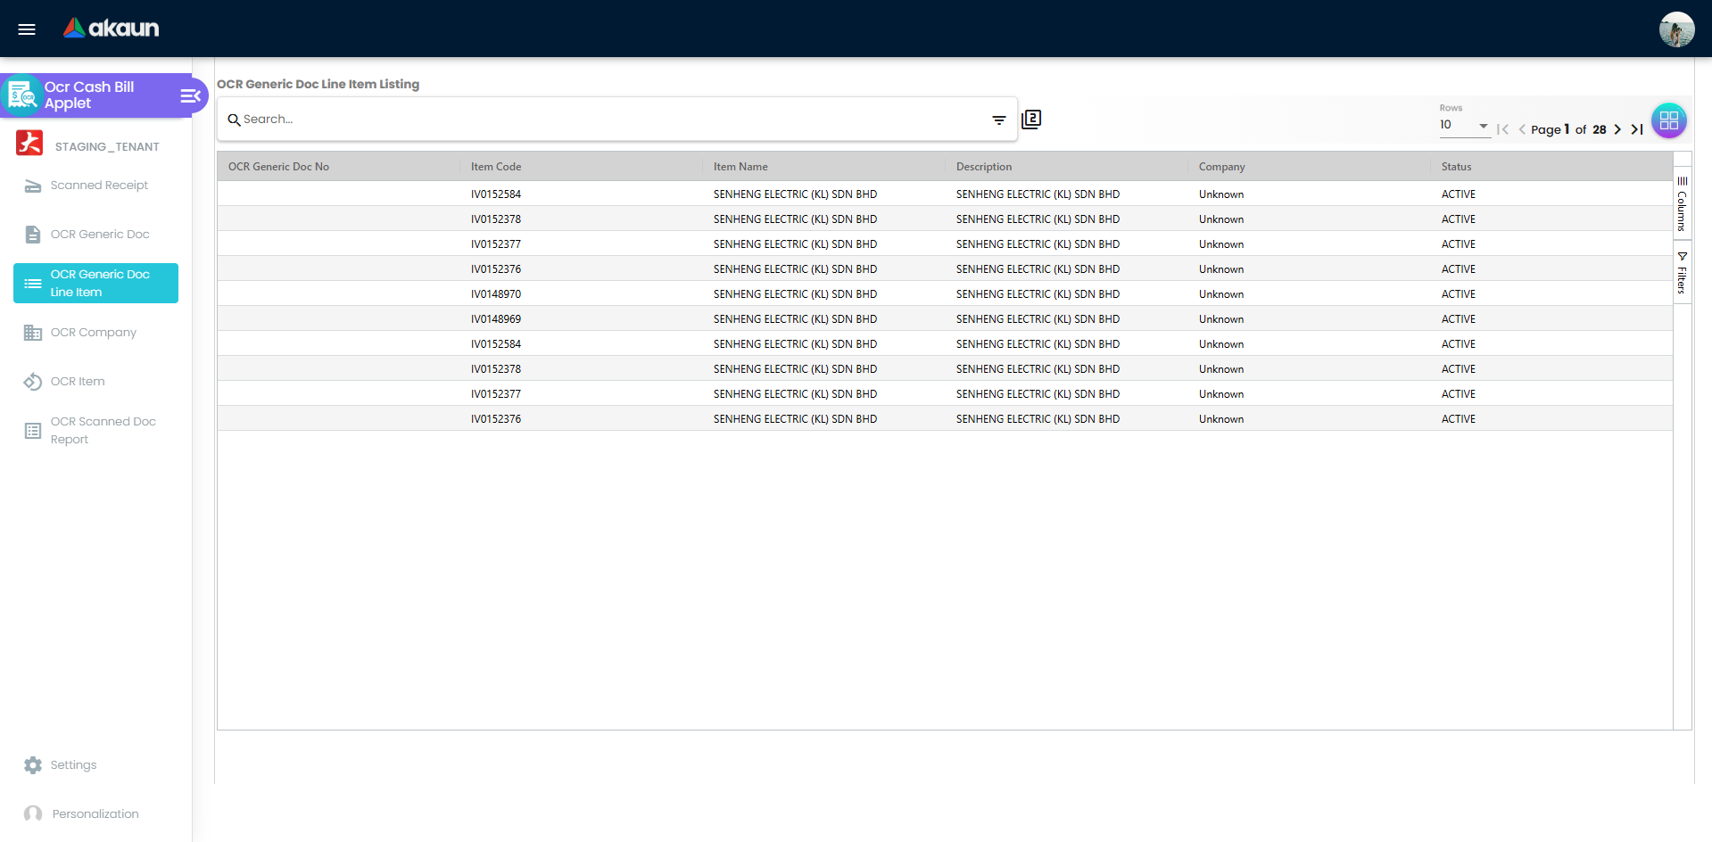1712x842 pixels.
Task: Sort by Item Code column header
Action: [496, 167]
